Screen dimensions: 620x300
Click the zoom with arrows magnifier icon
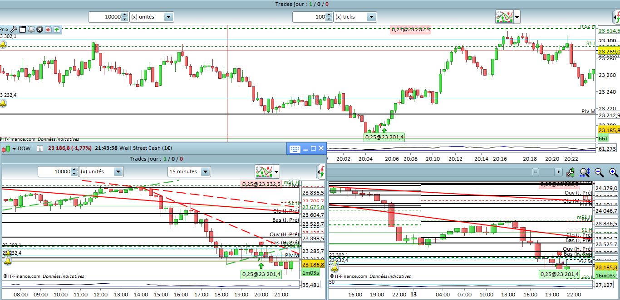[x=585, y=172]
